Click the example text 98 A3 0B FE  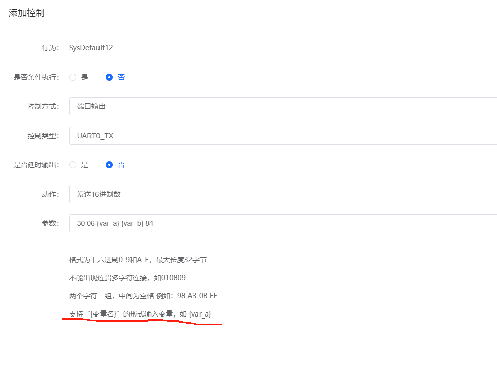(198, 295)
